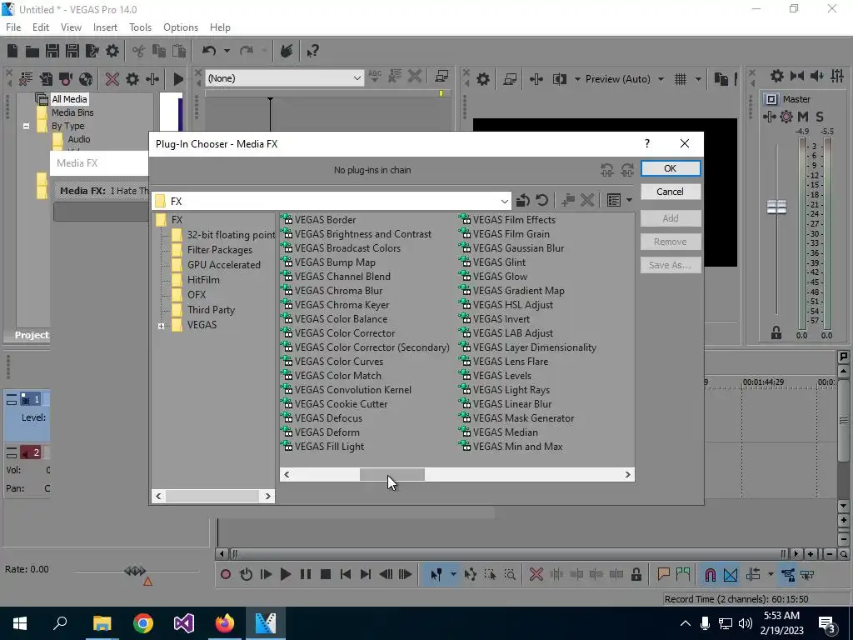
Task: Click the What's This help icon
Action: click(313, 51)
